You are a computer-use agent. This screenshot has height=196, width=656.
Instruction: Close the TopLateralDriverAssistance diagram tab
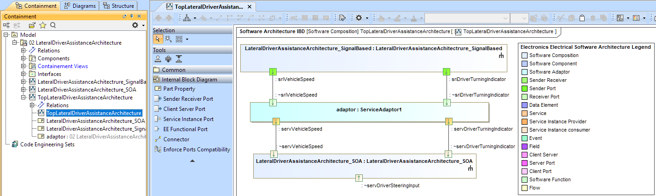(251, 6)
